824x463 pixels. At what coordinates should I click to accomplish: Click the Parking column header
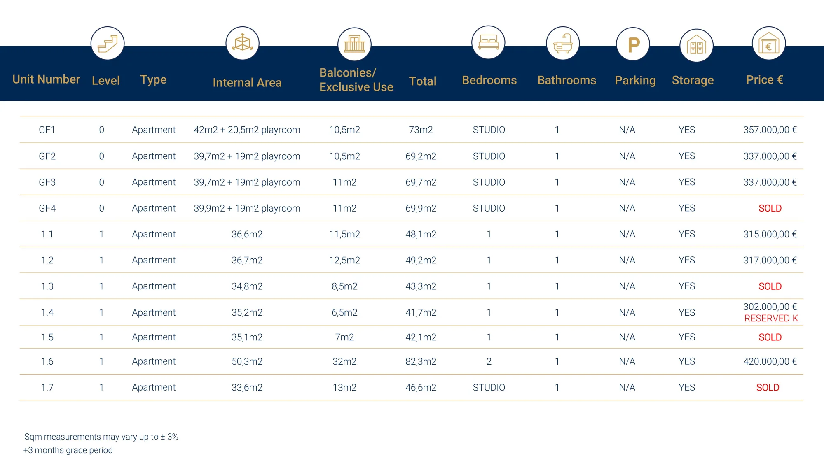(x=635, y=80)
